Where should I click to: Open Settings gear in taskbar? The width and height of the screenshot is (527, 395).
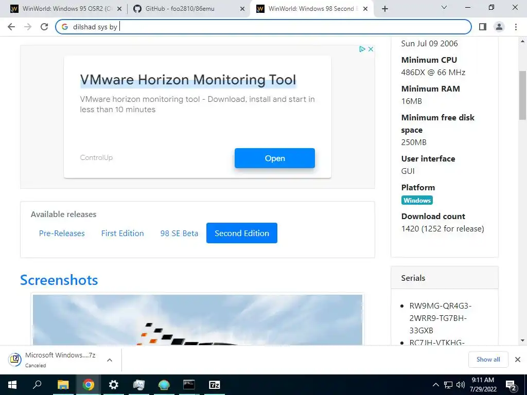click(114, 385)
